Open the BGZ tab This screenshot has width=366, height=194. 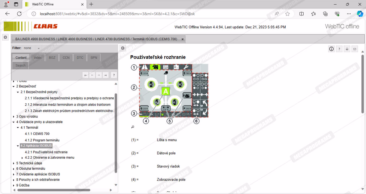52,58
